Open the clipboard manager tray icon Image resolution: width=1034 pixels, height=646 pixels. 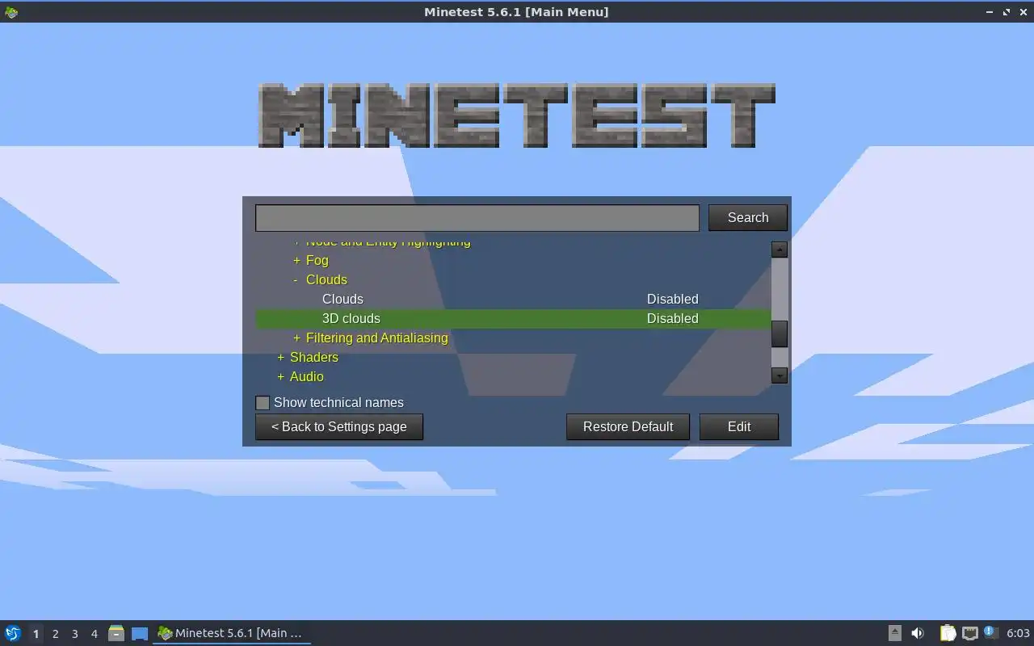click(x=948, y=633)
